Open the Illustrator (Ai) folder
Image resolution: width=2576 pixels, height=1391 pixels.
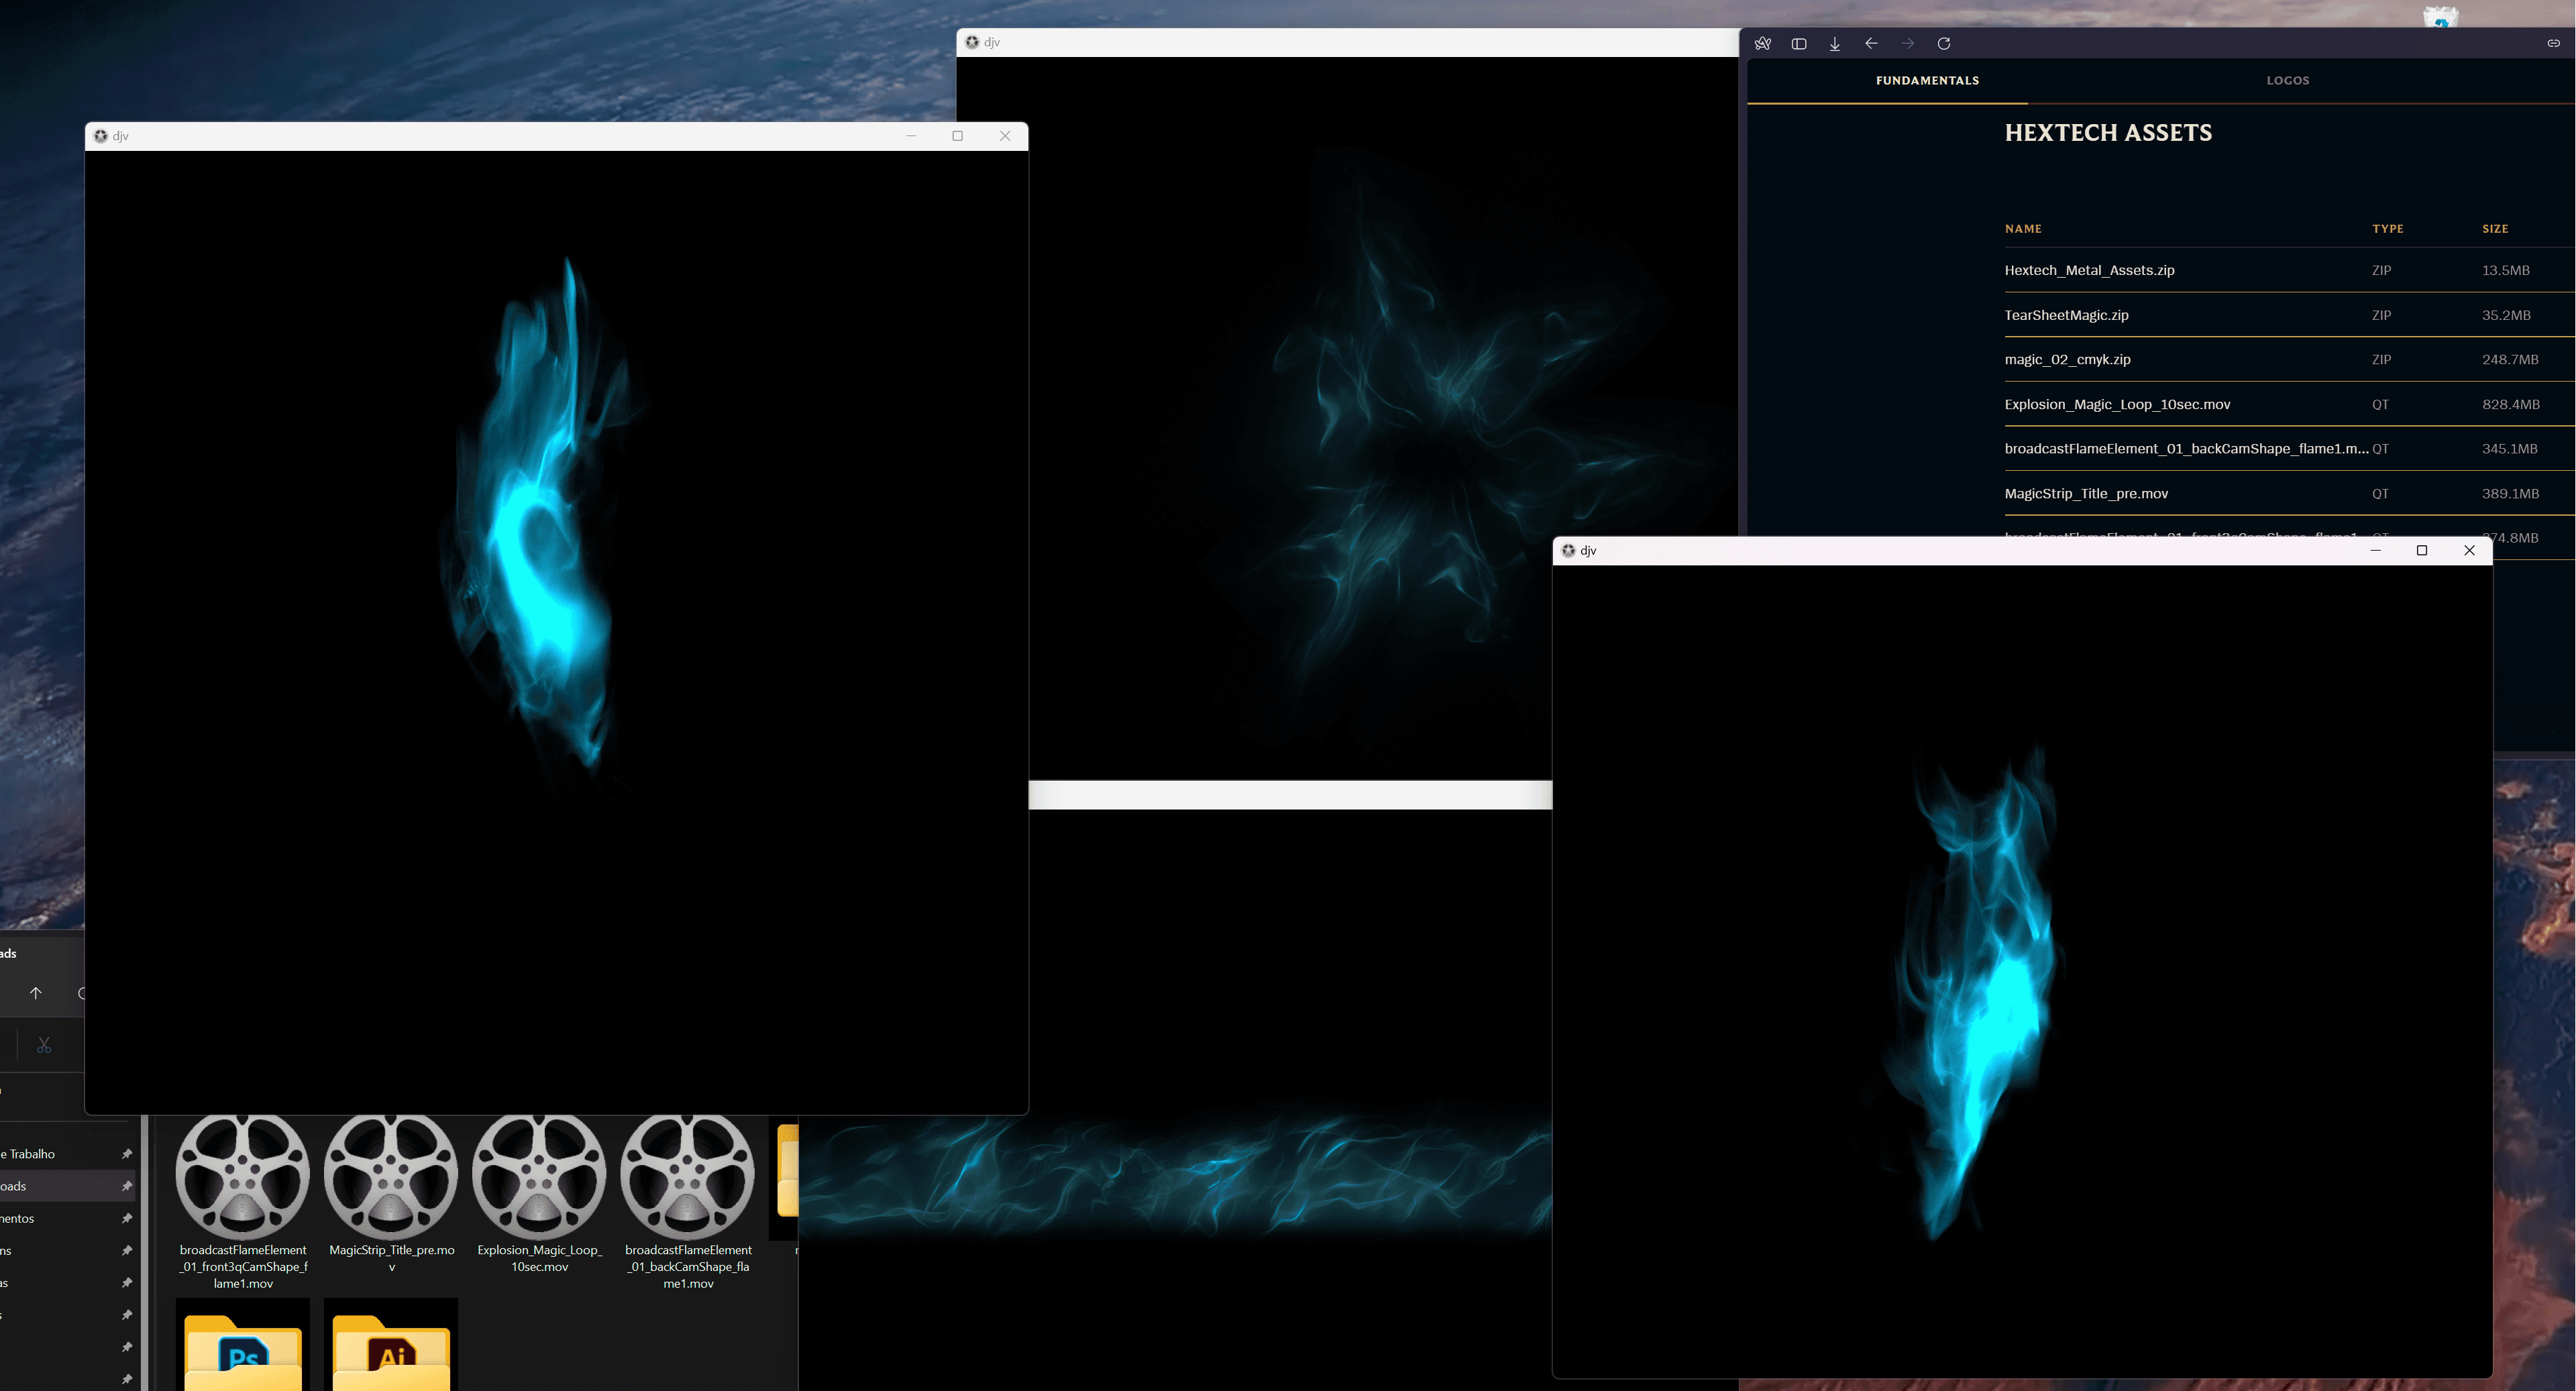pyautogui.click(x=391, y=1350)
